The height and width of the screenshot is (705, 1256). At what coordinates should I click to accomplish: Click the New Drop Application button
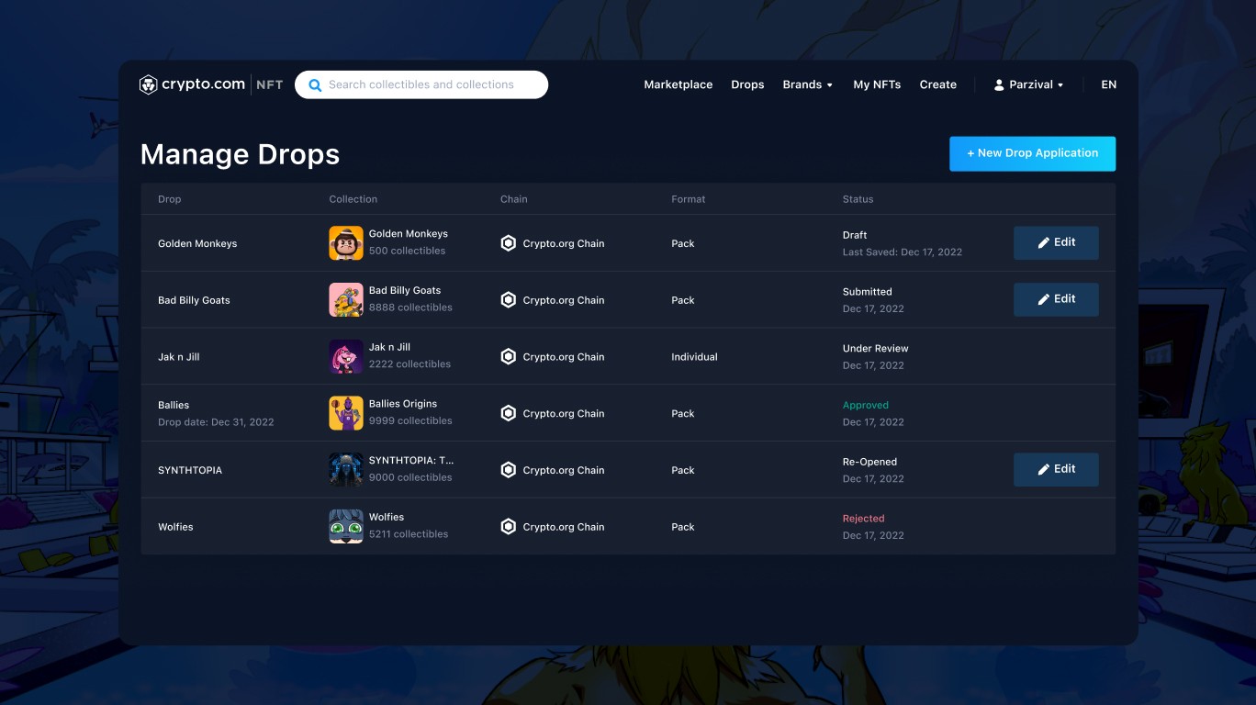pyautogui.click(x=1033, y=153)
